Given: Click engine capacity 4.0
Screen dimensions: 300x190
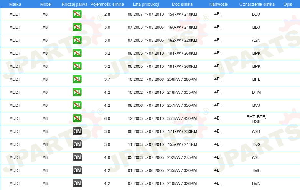Looking at the screenshot, I should coord(107,157).
